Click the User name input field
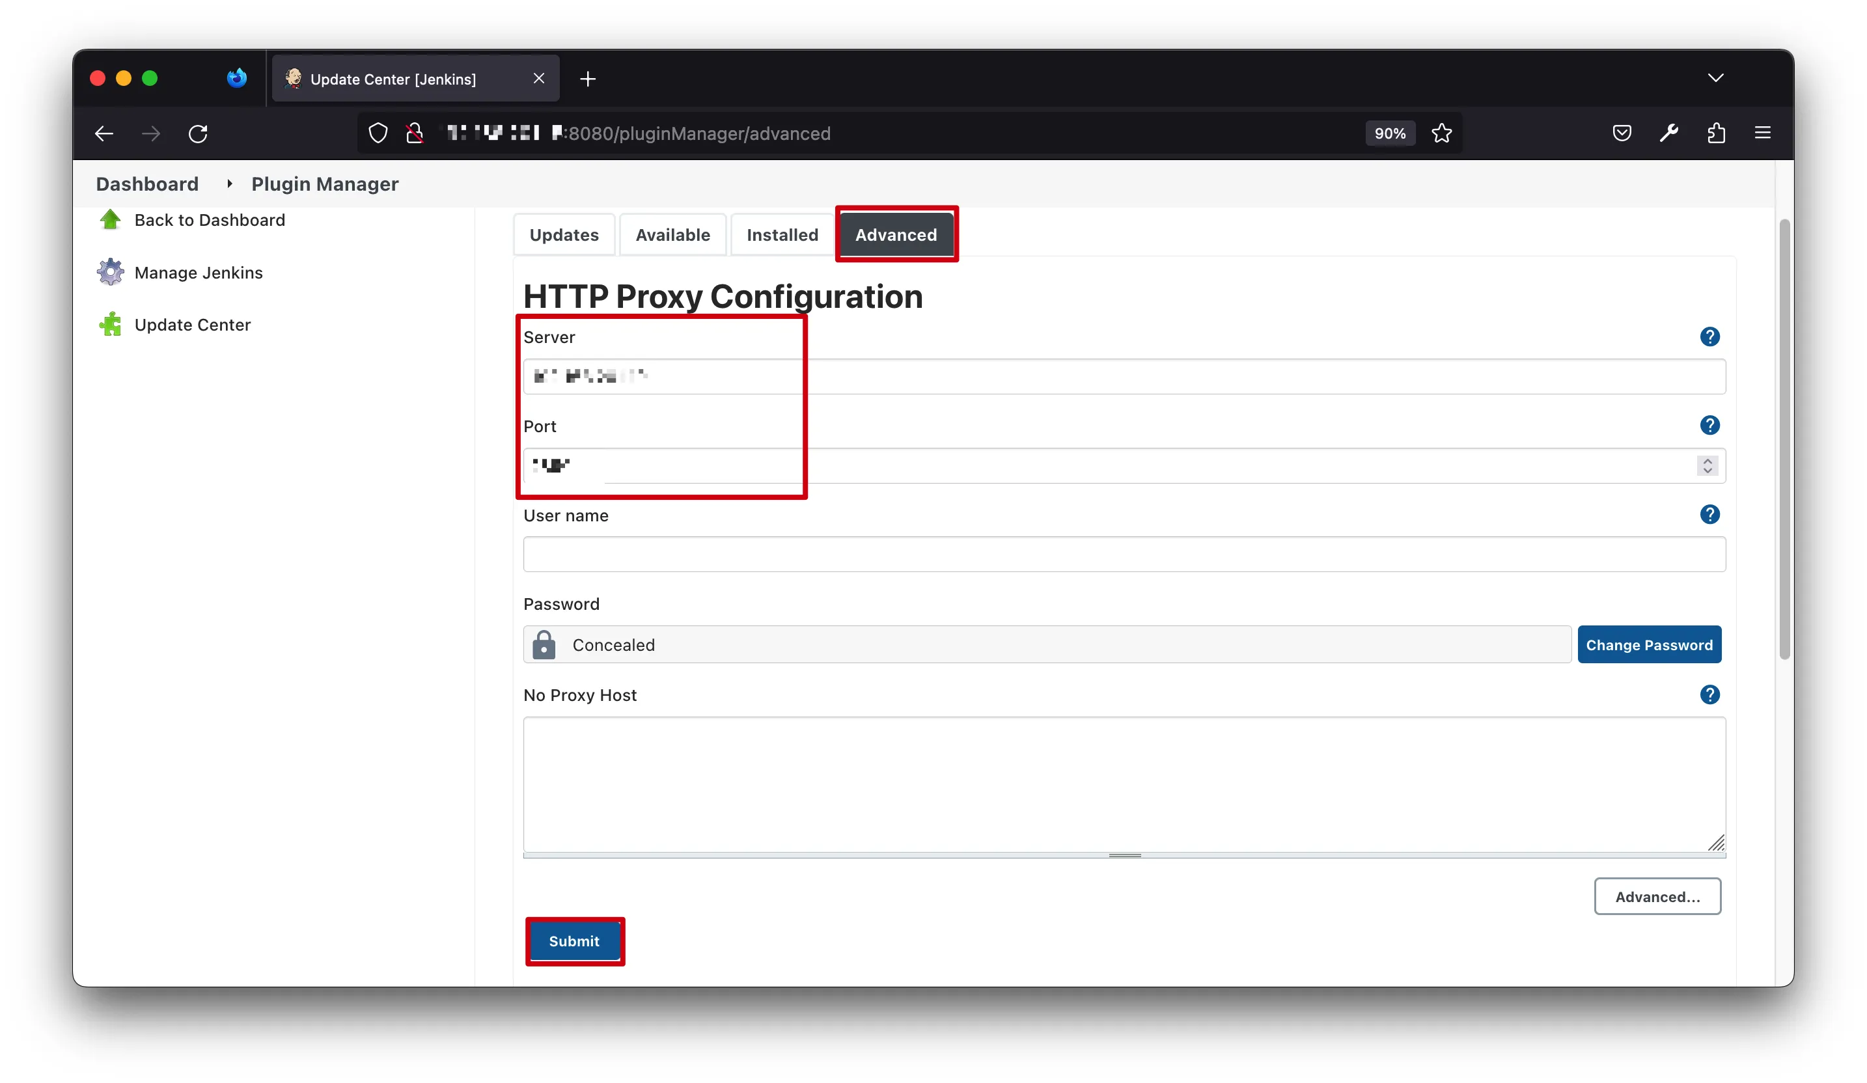1867x1083 pixels. (1124, 554)
